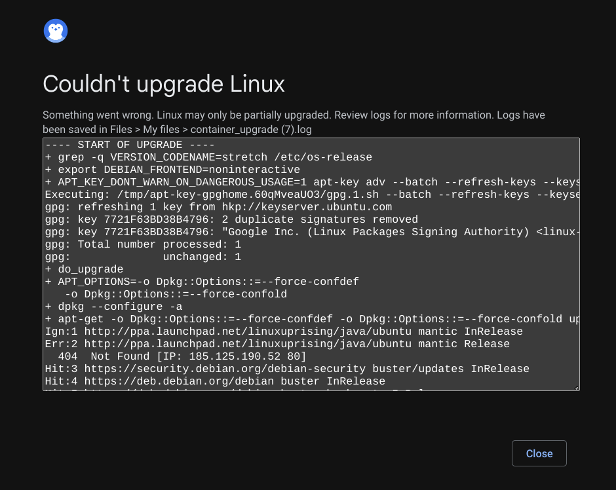The height and width of the screenshot is (490, 616).
Task: Place cursor on the grep VERSION_CODENAME=stretch line
Action: 208,157
